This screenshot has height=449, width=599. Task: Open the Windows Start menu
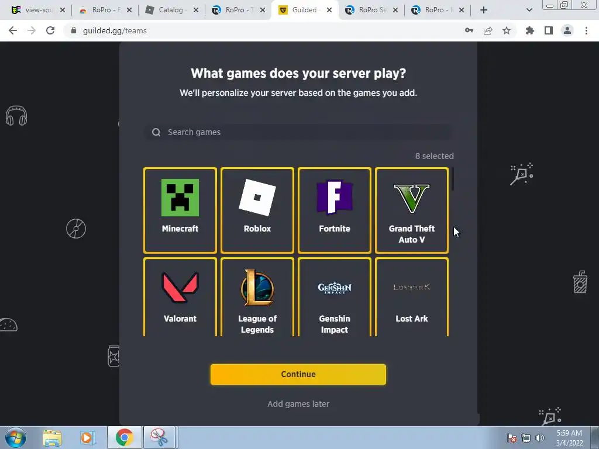click(16, 437)
